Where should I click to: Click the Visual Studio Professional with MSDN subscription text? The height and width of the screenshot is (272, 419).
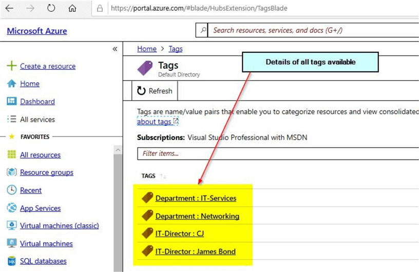(x=247, y=138)
